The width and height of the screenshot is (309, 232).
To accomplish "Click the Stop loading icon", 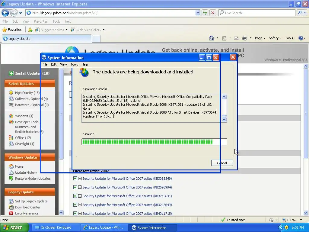I will pyautogui.click(x=213, y=13).
